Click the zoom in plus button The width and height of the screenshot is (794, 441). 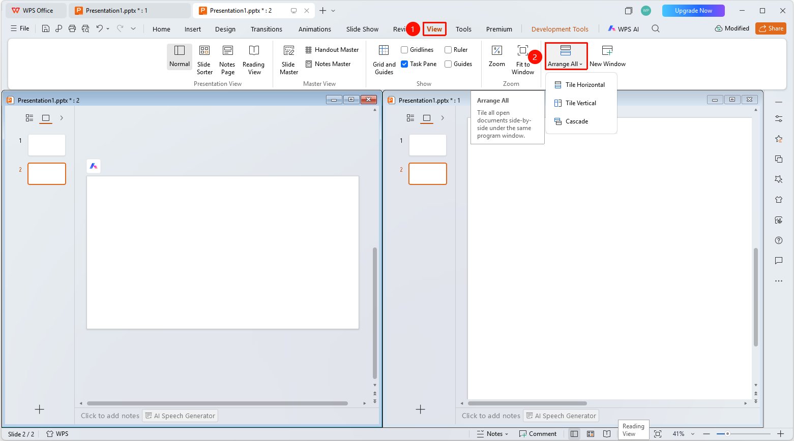(x=780, y=434)
